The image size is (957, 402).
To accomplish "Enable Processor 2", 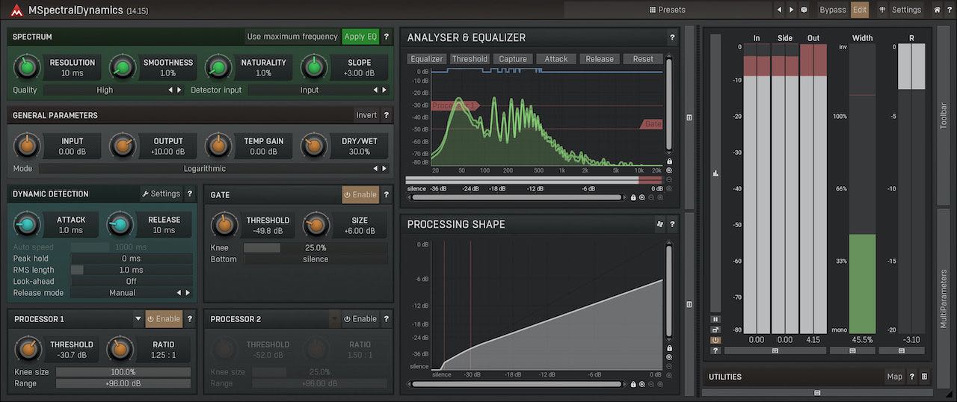I will pos(360,319).
